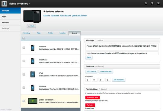Image resolution: width=163 pixels, height=111 pixels.
Task: Uncheck gilad's Dell Streak 7 checkbox
Action: [24, 101]
